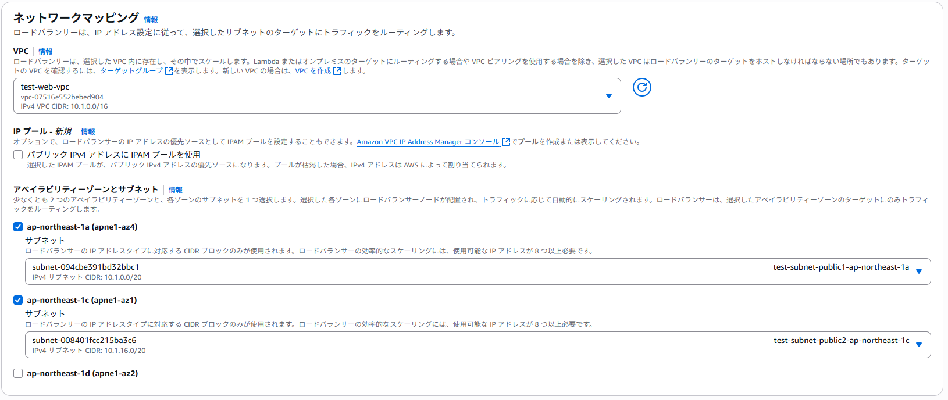Open the ターゲットグループ link
This screenshot has width=948, height=400.
point(131,71)
